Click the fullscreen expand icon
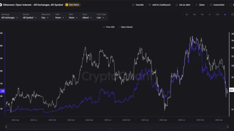This screenshot has width=234, height=131. [x=231, y=5]
